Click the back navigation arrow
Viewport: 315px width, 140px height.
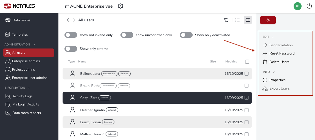(x=68, y=20)
